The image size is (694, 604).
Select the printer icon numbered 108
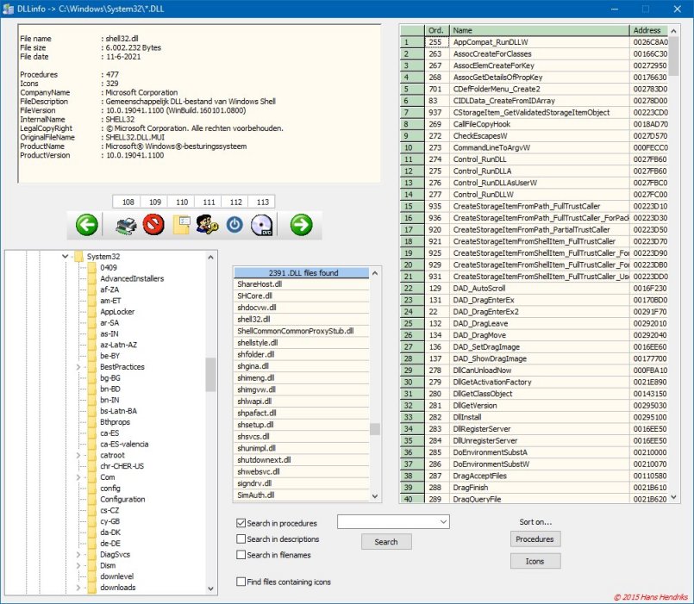pos(126,225)
